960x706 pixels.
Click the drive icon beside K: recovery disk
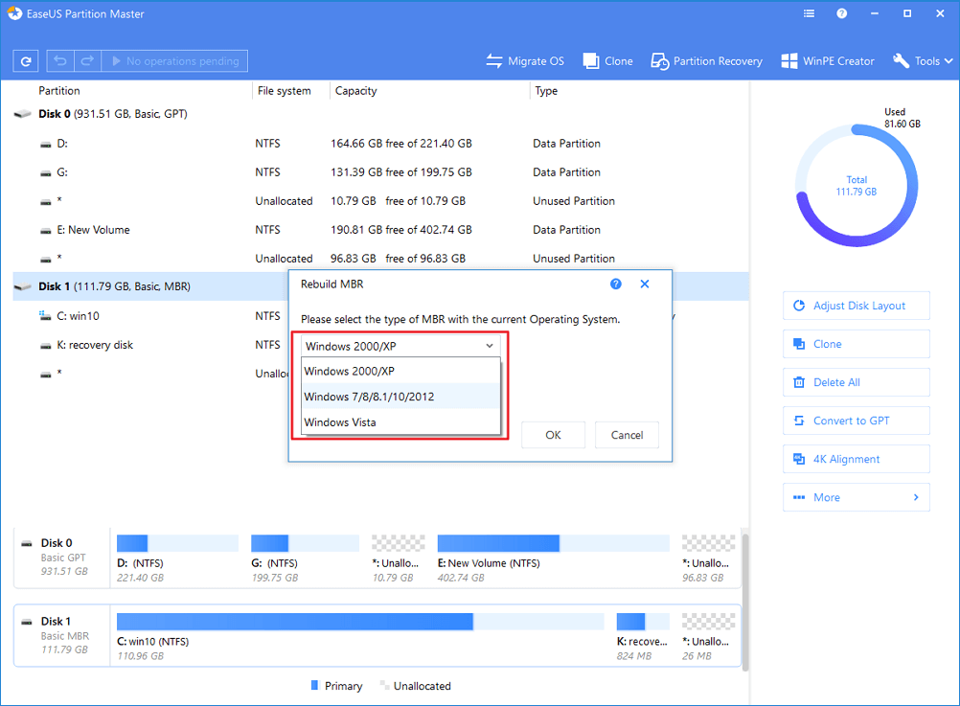coord(45,346)
